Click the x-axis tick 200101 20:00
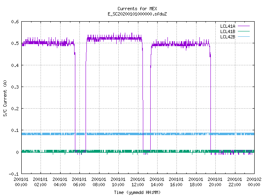262x196 pixels. 215,182
